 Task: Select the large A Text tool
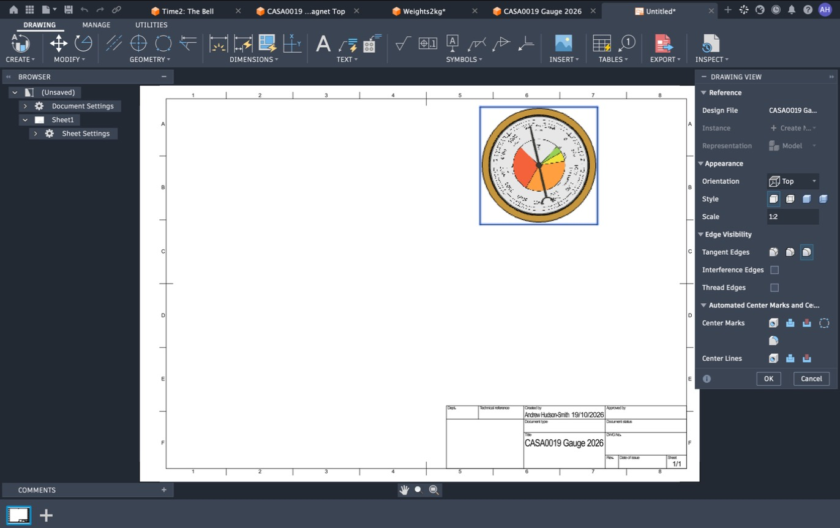tap(323, 43)
